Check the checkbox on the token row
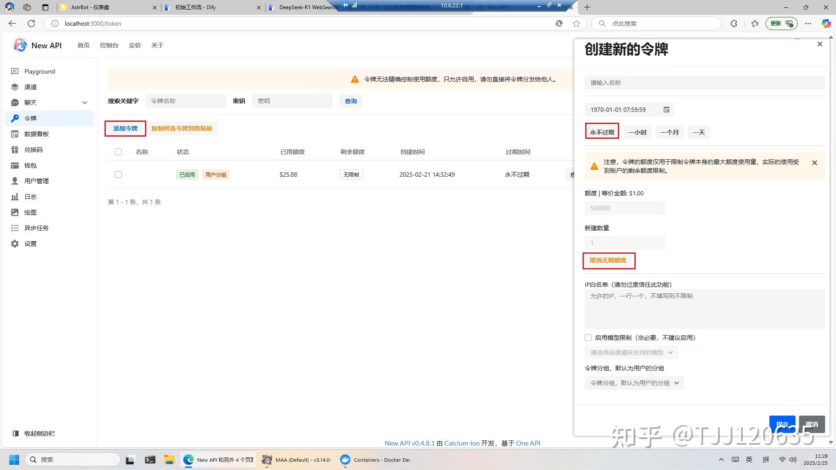This screenshot has width=836, height=470. click(118, 174)
